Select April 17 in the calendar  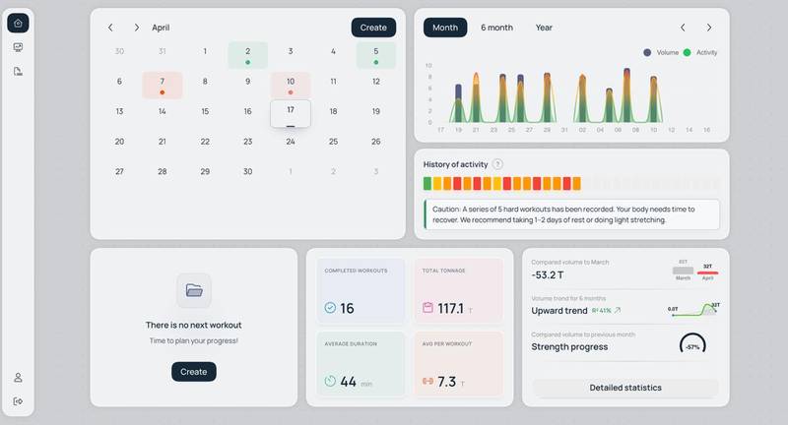(x=291, y=113)
